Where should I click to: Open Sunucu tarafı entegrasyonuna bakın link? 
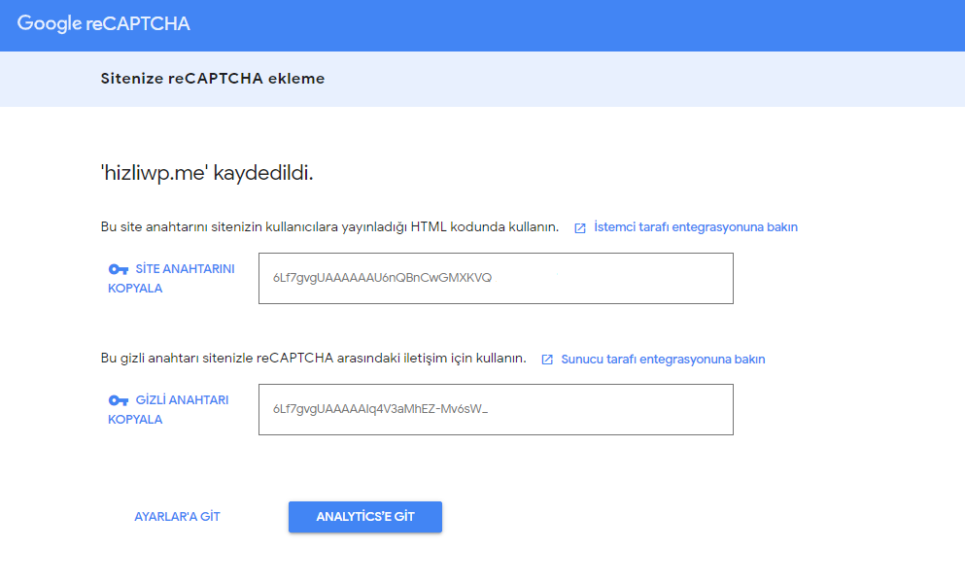(x=663, y=360)
